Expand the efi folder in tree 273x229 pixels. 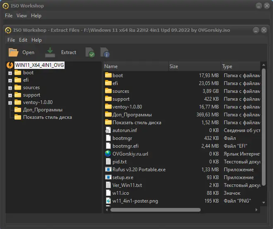pyautogui.click(x=10, y=80)
